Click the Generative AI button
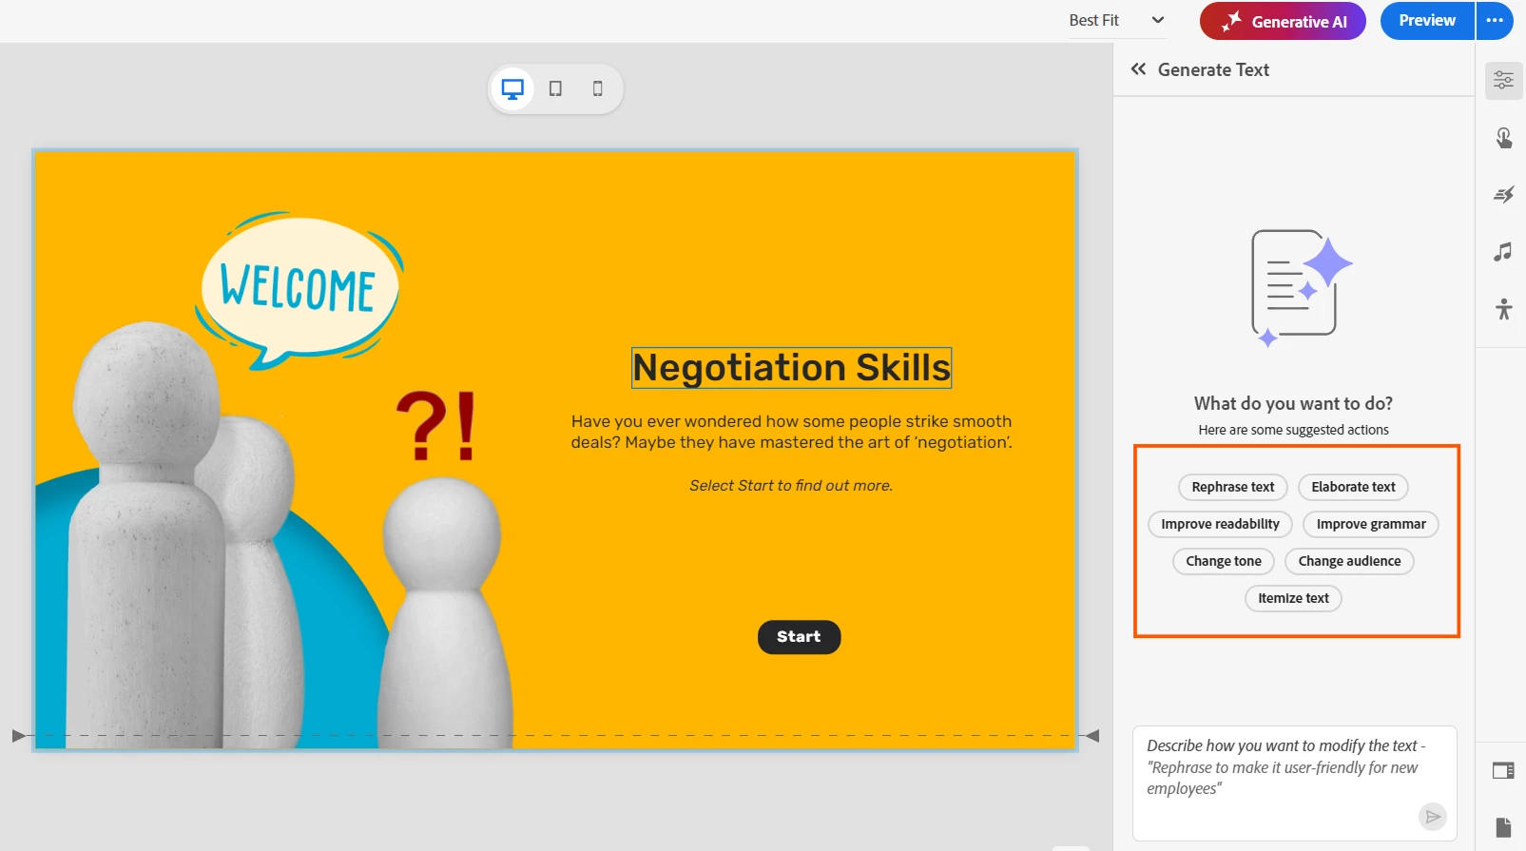Screen dimensions: 1526x851 (x=1283, y=21)
